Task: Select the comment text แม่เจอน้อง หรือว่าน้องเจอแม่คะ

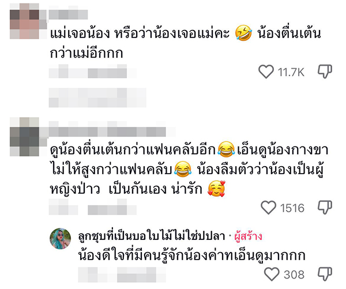Action: pyautogui.click(x=140, y=34)
